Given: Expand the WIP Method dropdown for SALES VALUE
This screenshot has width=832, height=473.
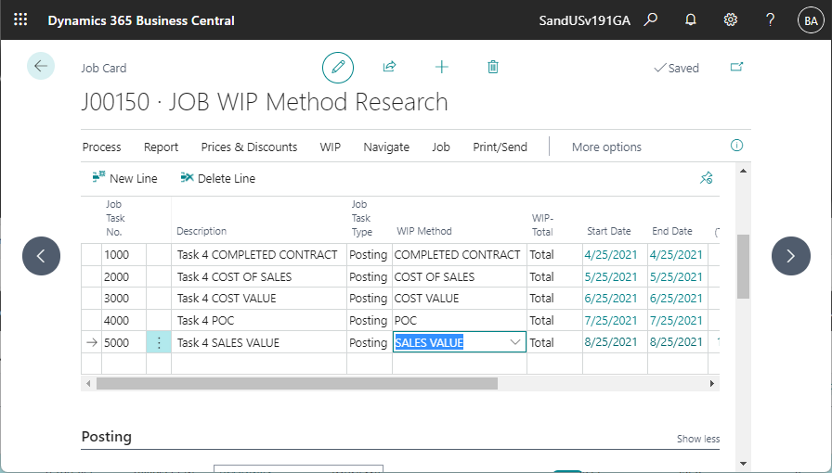Looking at the screenshot, I should pos(515,342).
